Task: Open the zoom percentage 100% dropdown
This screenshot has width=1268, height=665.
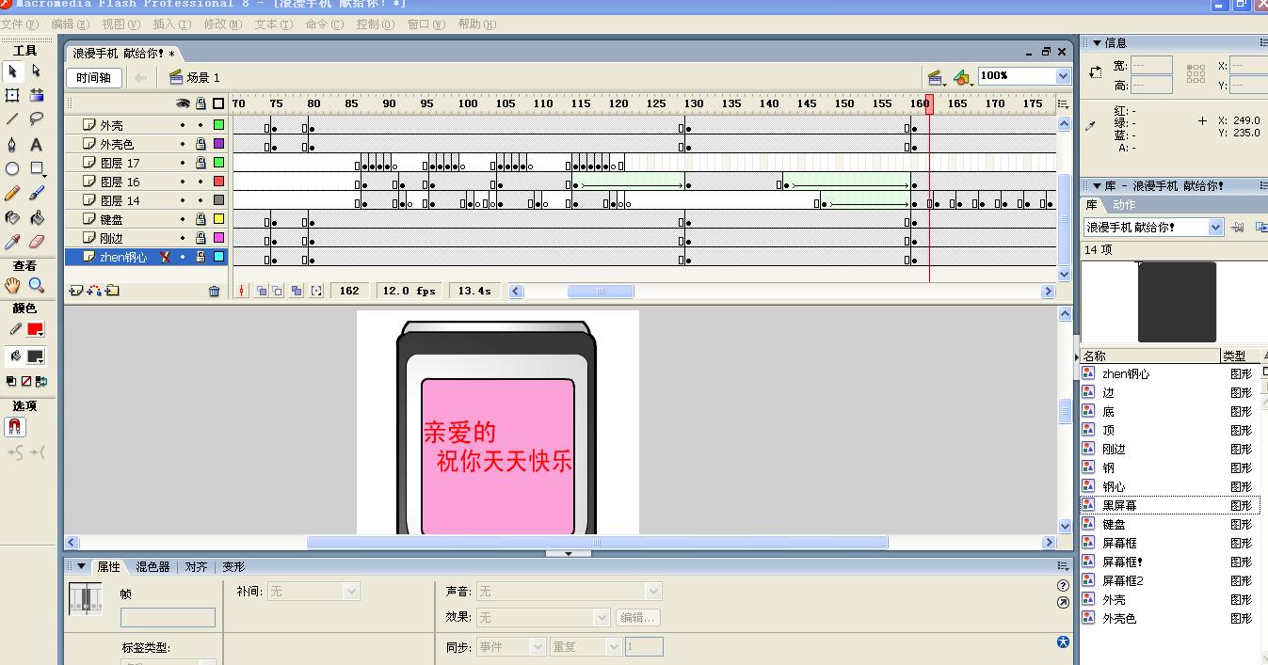Action: (x=1063, y=76)
